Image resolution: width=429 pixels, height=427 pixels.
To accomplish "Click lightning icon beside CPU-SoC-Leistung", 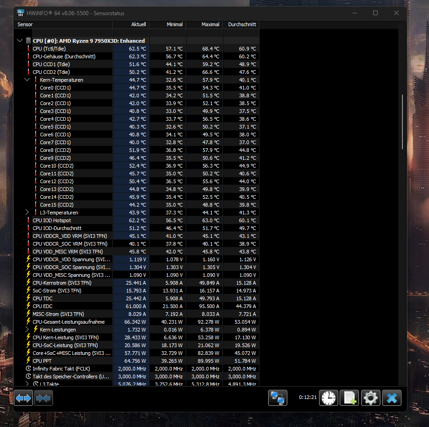I will (28, 345).
